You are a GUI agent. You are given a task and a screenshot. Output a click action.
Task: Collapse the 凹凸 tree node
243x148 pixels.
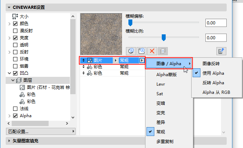tap(9, 73)
